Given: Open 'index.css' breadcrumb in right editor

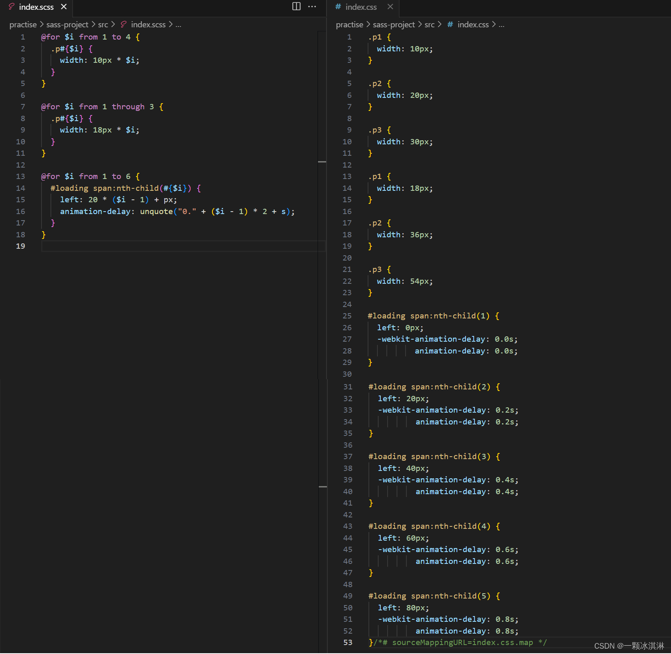Looking at the screenshot, I should (x=473, y=24).
